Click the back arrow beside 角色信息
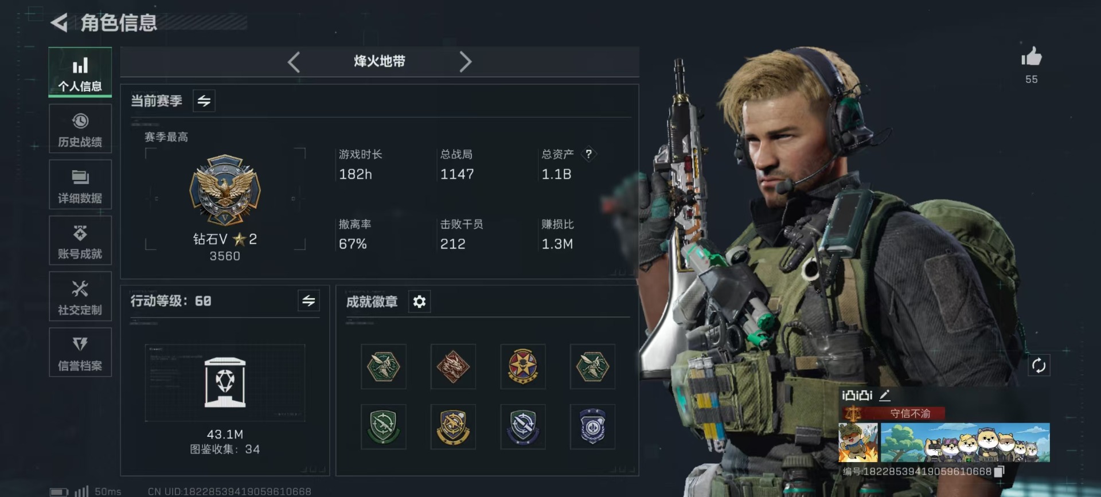Image resolution: width=1101 pixels, height=497 pixels. click(59, 23)
